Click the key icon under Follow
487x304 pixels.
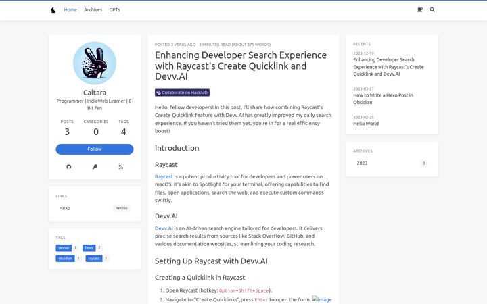click(95, 167)
